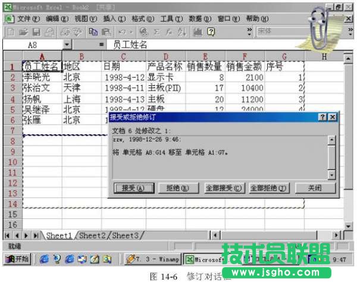This screenshot has height=282, width=357.
Task: Click the Copy toolbar icon
Action: (x=93, y=32)
